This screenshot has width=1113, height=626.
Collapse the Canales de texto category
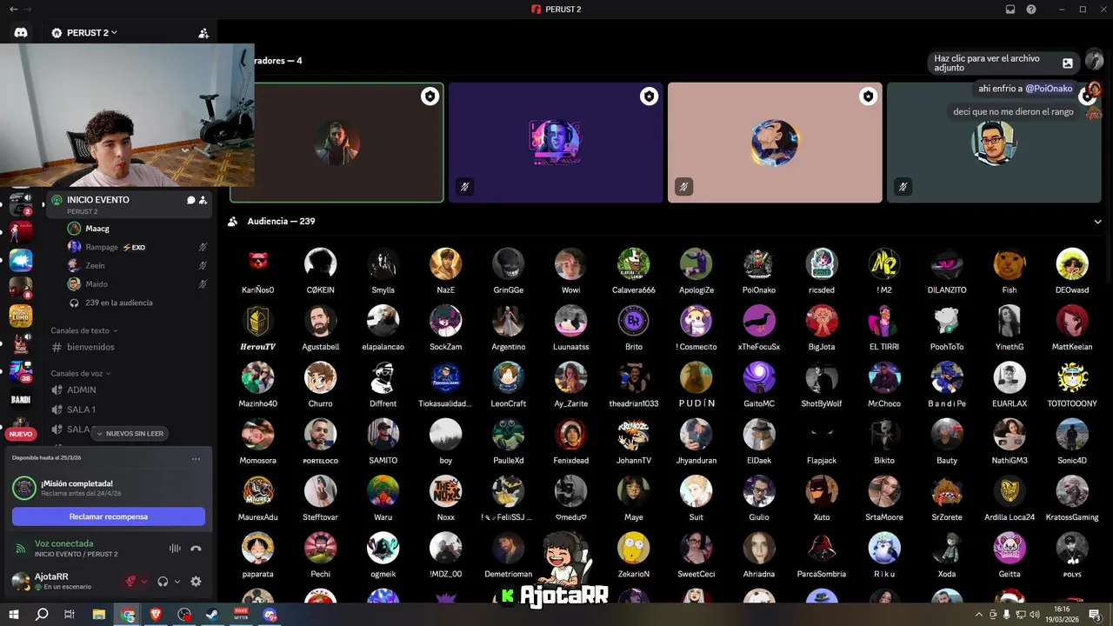coord(84,331)
